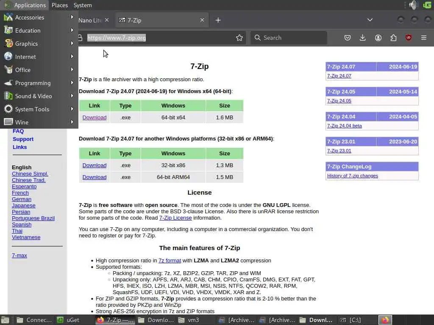Click the Applications menu button

[25, 5]
